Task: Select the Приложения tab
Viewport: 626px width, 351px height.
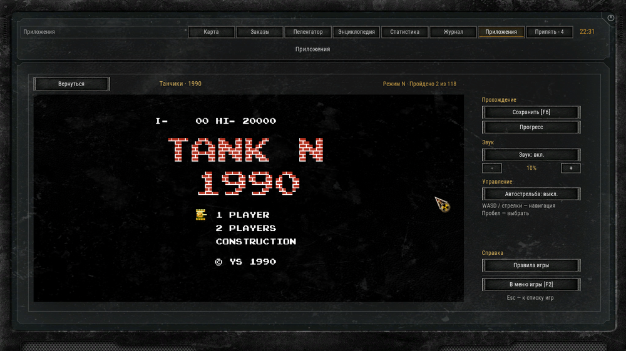Action: pyautogui.click(x=501, y=32)
